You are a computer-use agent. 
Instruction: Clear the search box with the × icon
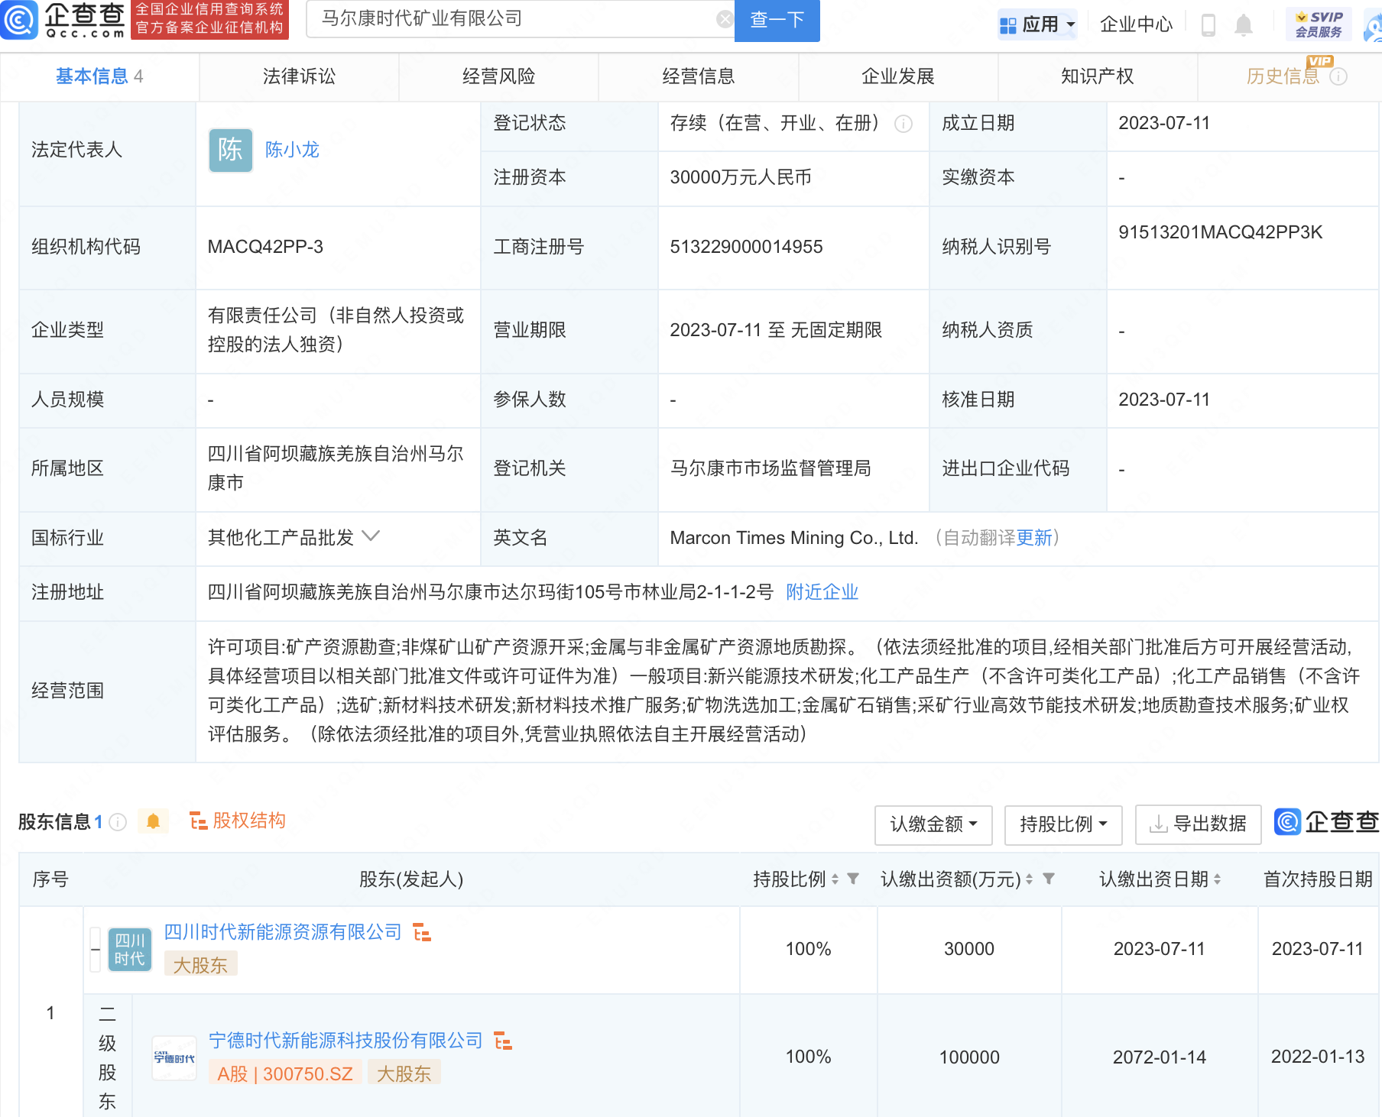pyautogui.click(x=724, y=19)
